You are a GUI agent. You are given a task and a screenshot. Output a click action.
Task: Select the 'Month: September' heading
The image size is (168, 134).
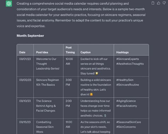click(x=30, y=36)
